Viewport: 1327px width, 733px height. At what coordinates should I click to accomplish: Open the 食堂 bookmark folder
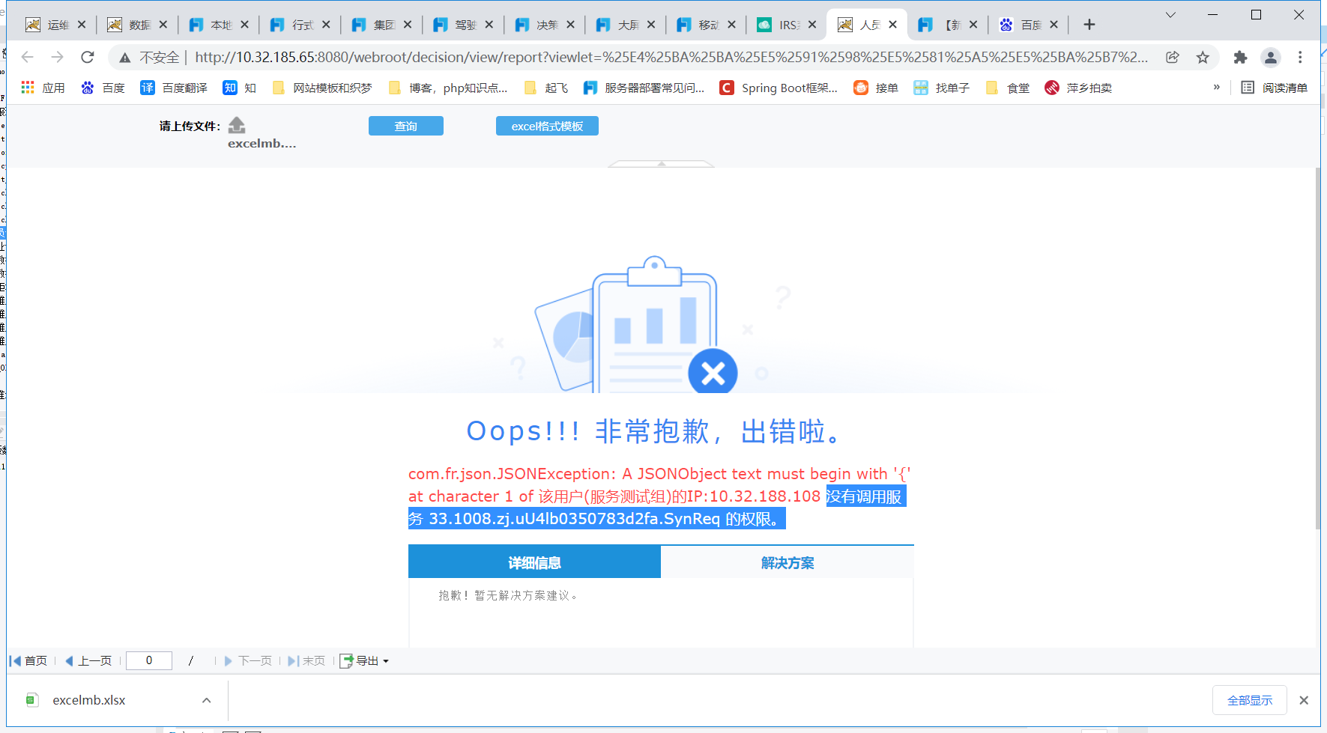click(x=1007, y=88)
